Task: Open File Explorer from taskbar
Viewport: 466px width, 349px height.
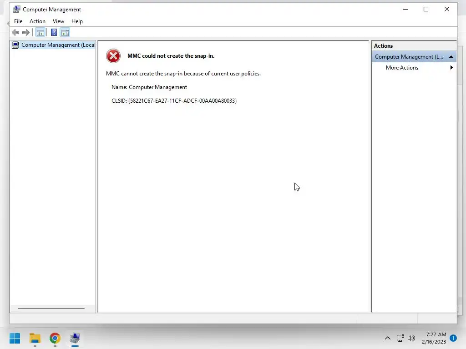Action: 35,338
